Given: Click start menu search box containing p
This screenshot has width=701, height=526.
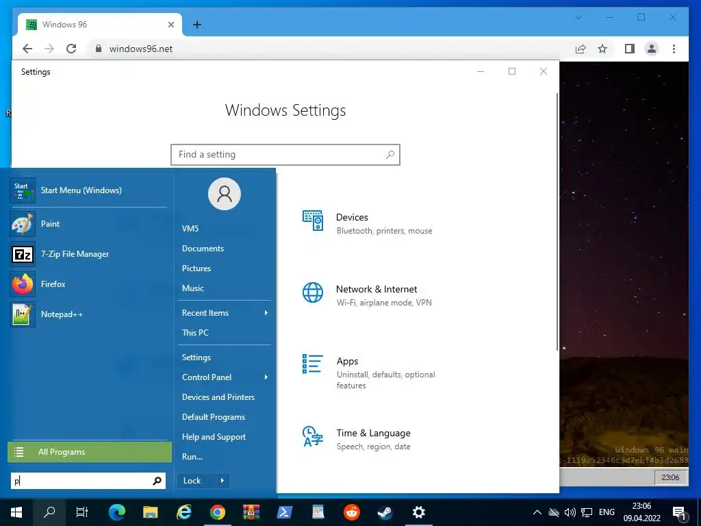Looking at the screenshot, I should point(88,481).
